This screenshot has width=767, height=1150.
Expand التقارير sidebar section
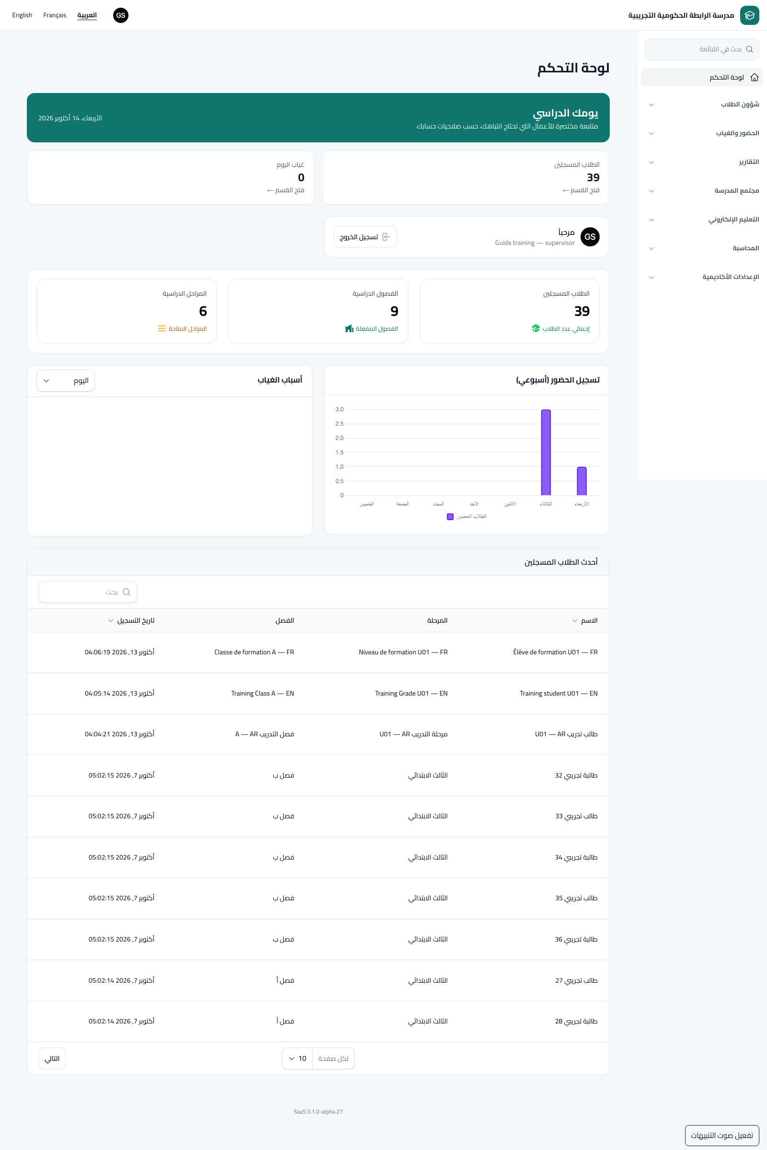coord(702,162)
